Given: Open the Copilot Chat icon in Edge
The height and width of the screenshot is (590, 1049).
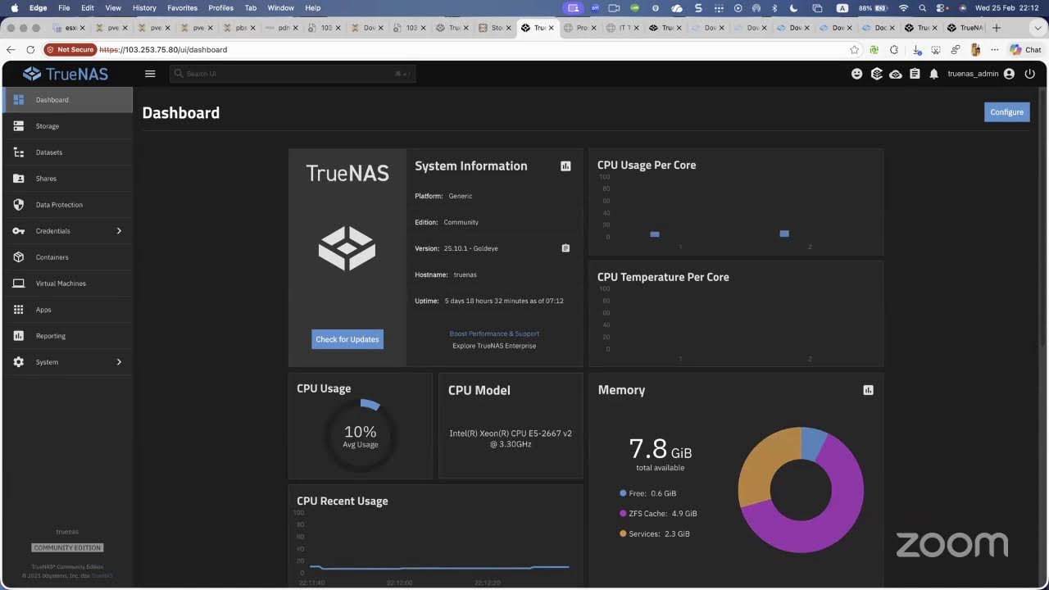Looking at the screenshot, I should coord(1025,50).
